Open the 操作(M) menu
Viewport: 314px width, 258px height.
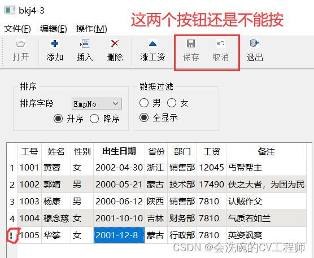91,29
